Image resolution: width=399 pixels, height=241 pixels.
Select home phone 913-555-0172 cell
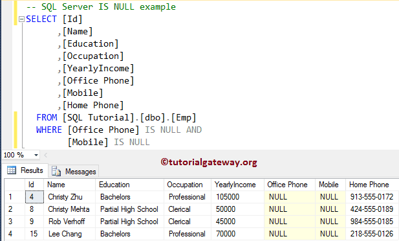[372, 197]
